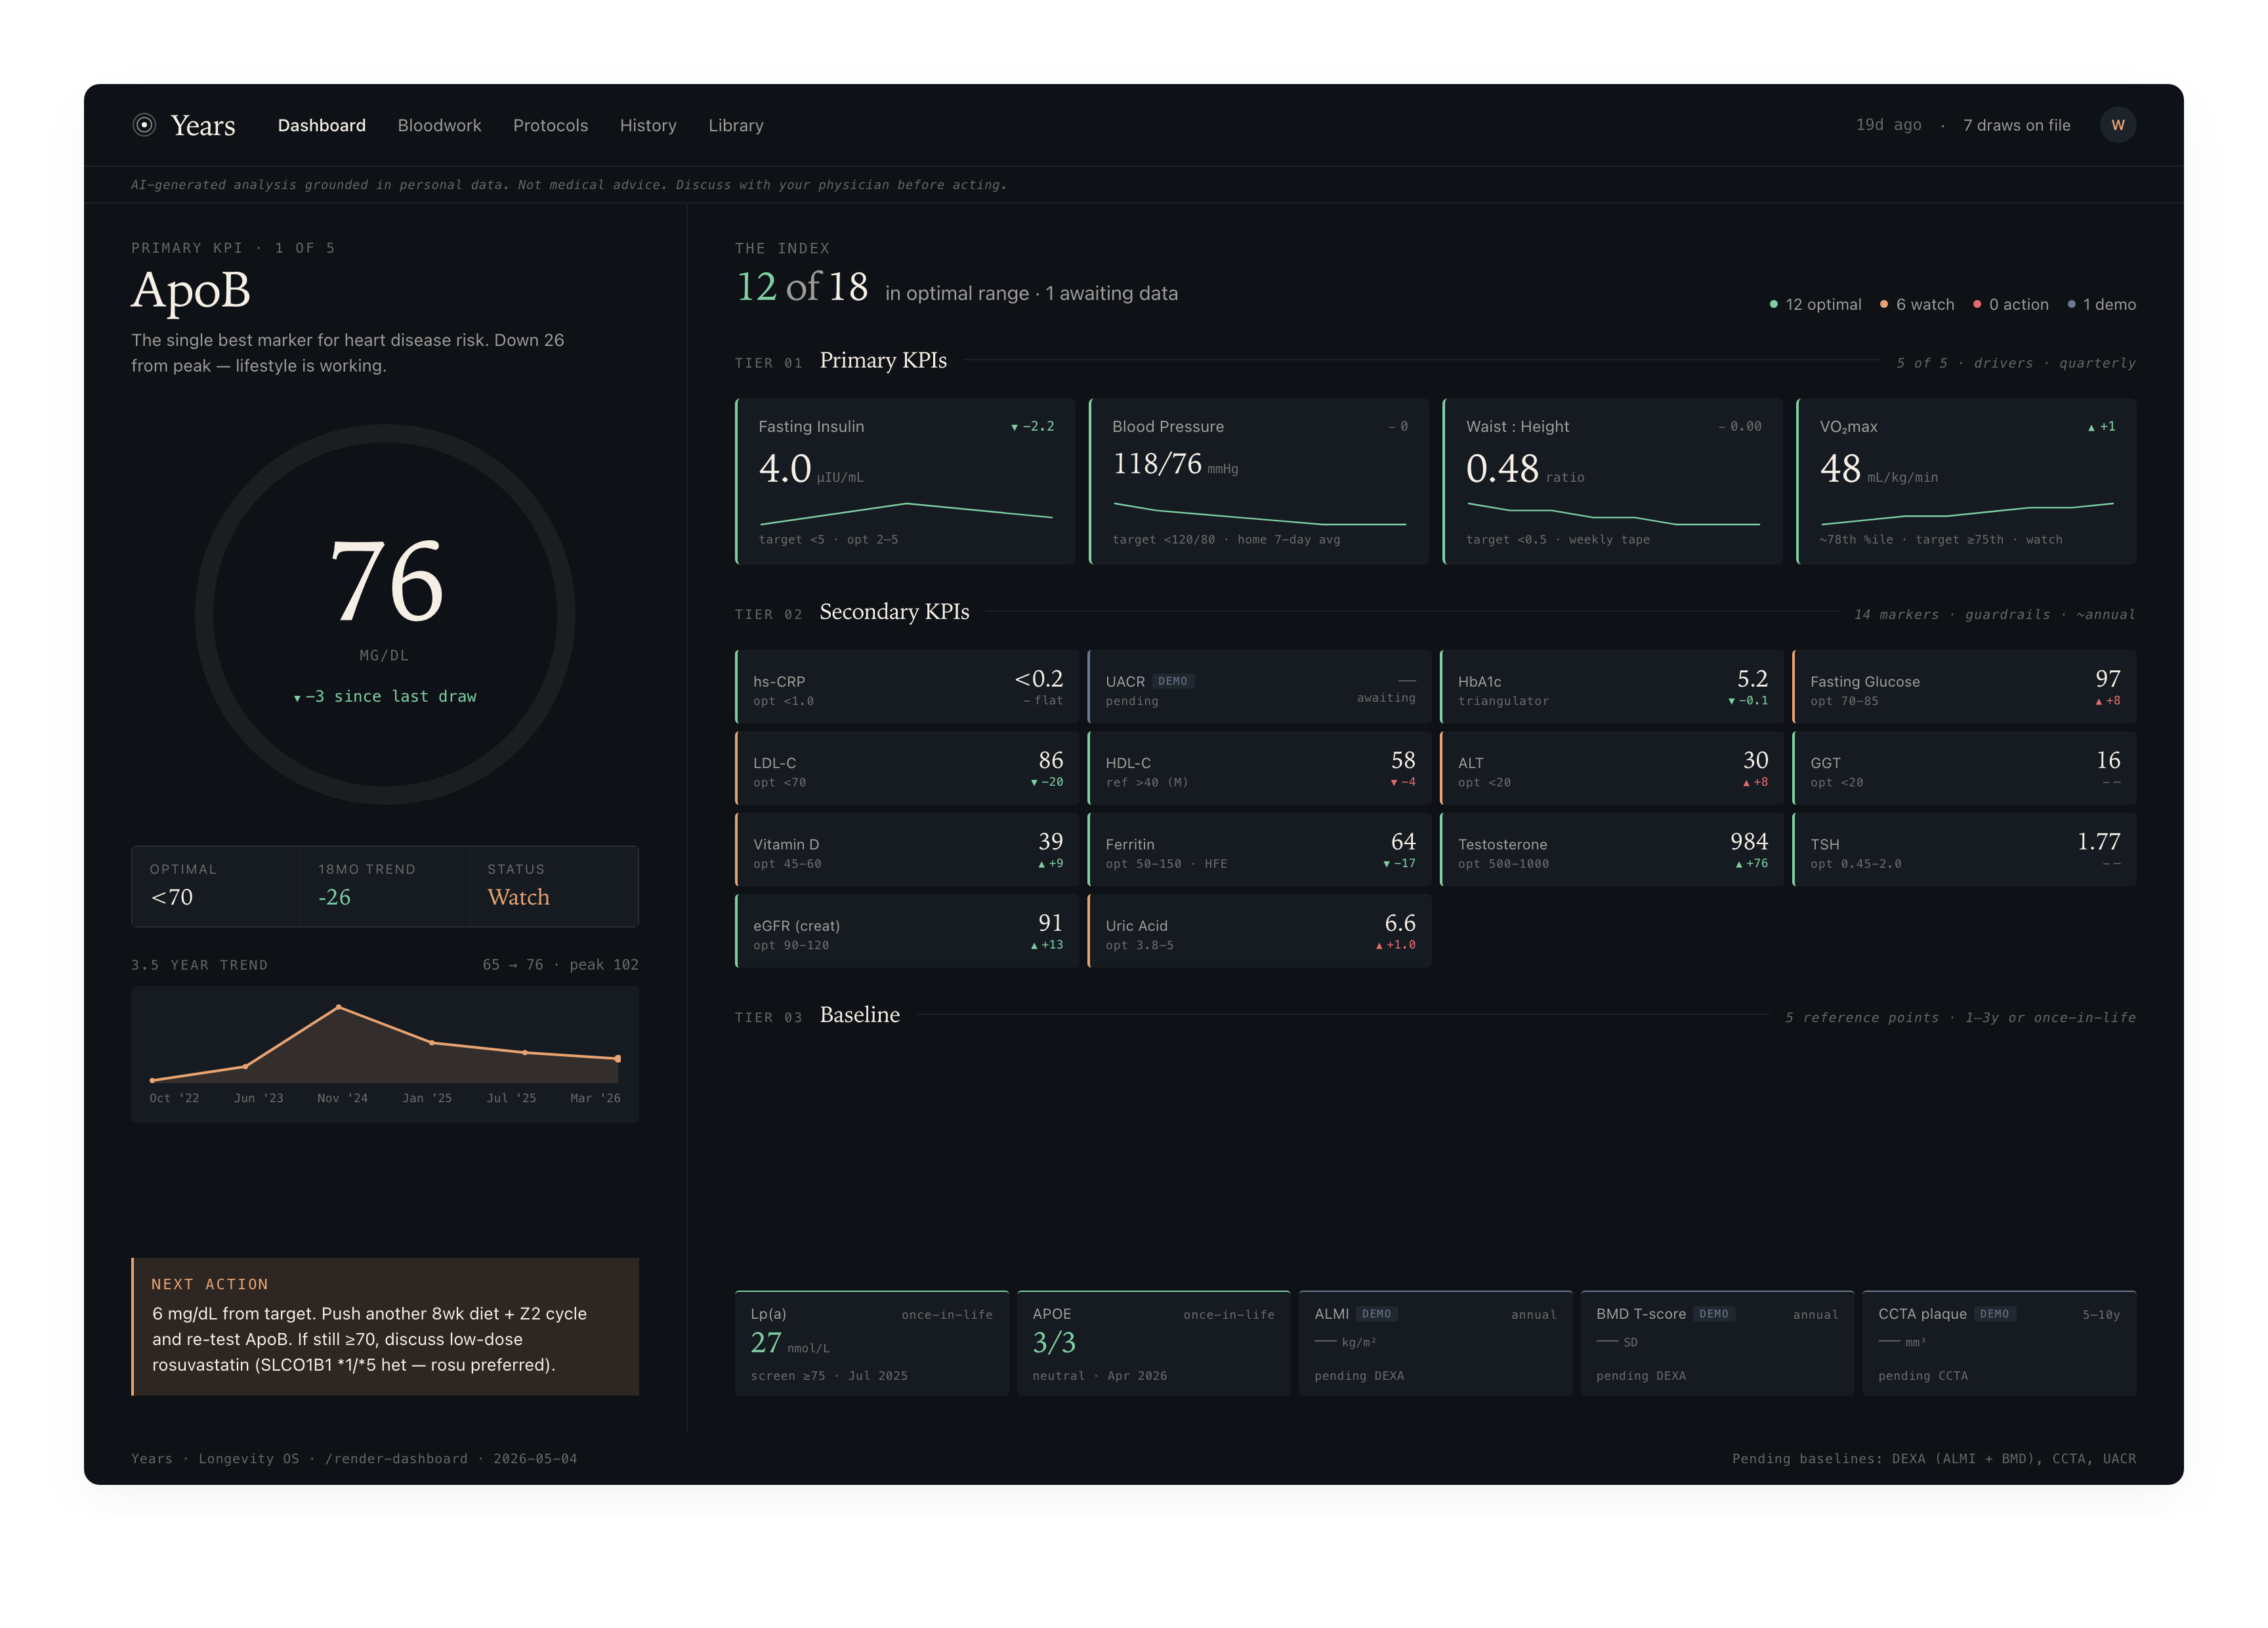The height and width of the screenshot is (1628, 2268).
Task: Open the hs-CRP marker tile
Action: point(907,687)
